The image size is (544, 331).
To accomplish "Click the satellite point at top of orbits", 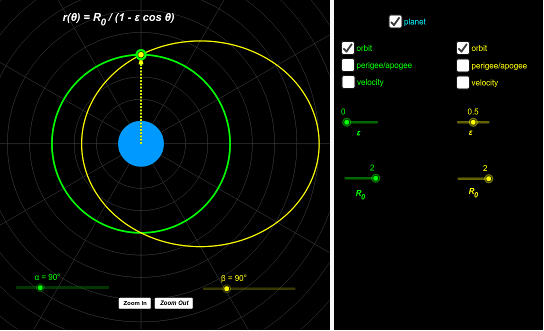I will point(141,54).
